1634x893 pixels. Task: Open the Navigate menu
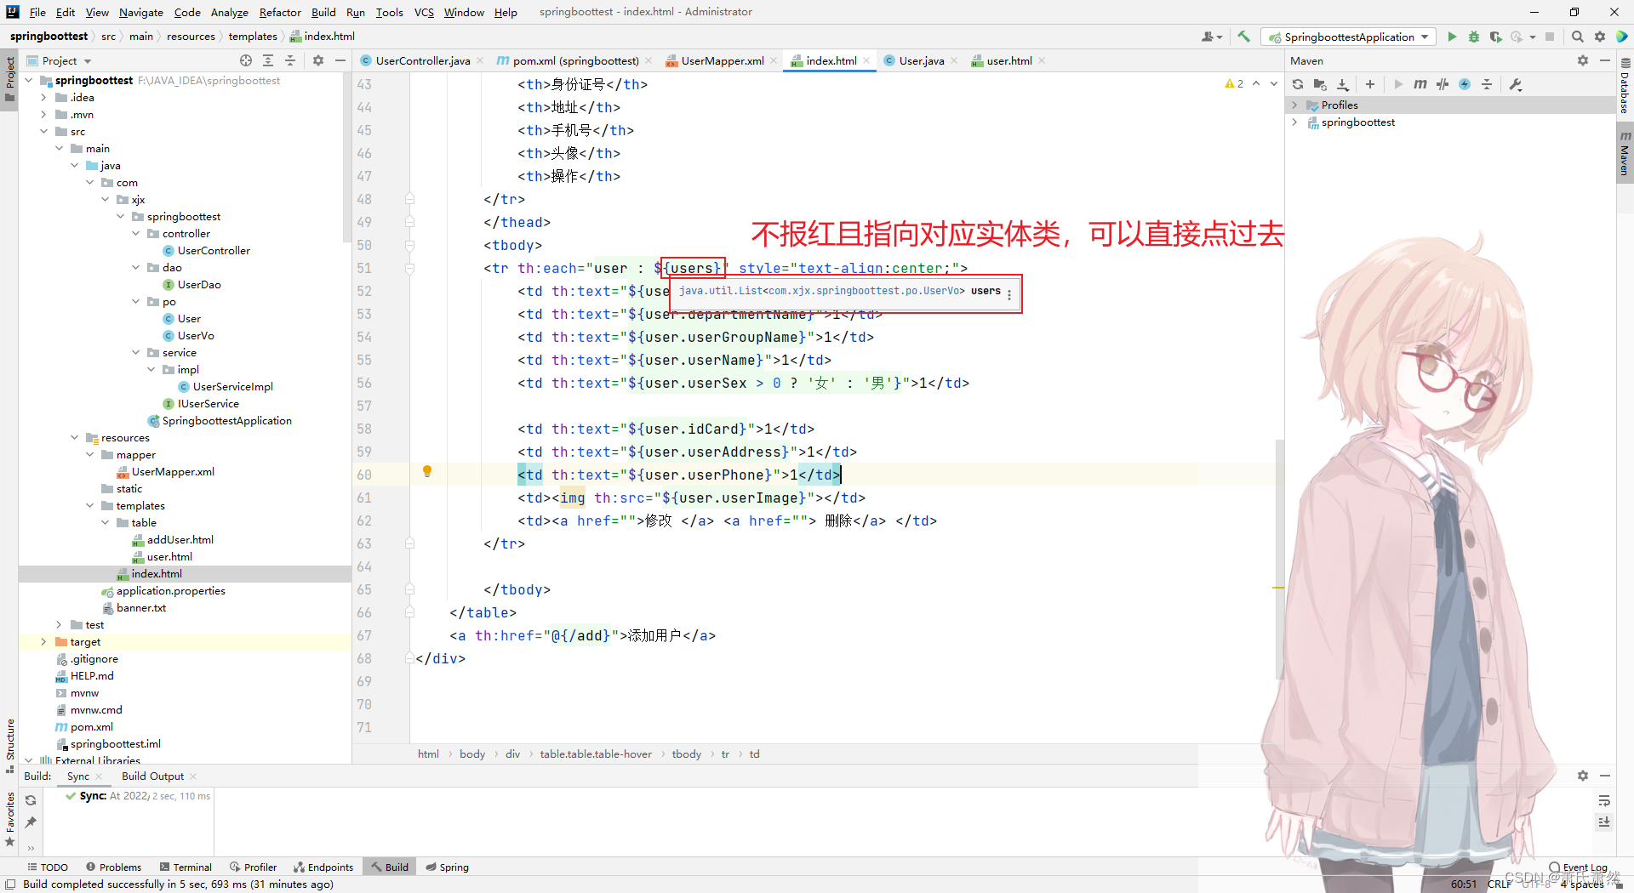click(x=140, y=12)
